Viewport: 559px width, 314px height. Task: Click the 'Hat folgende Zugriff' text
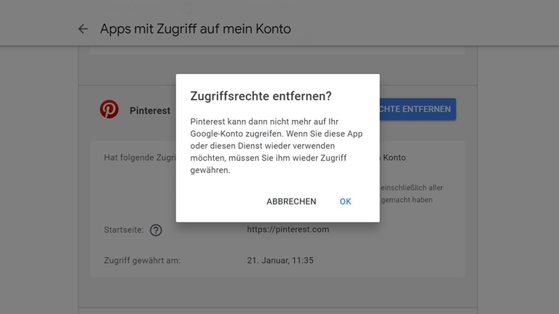point(138,157)
